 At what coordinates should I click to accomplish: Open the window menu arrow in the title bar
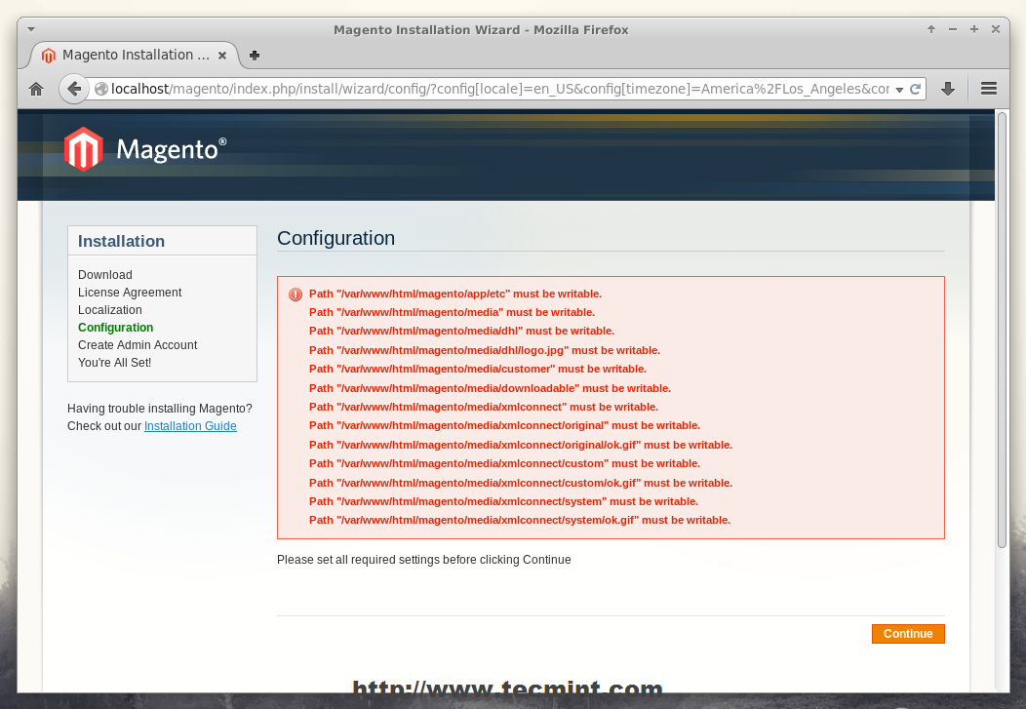[x=31, y=29]
